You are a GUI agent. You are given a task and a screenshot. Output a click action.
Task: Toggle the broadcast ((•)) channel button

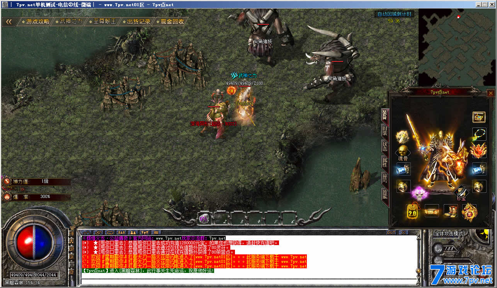click(x=71, y=265)
